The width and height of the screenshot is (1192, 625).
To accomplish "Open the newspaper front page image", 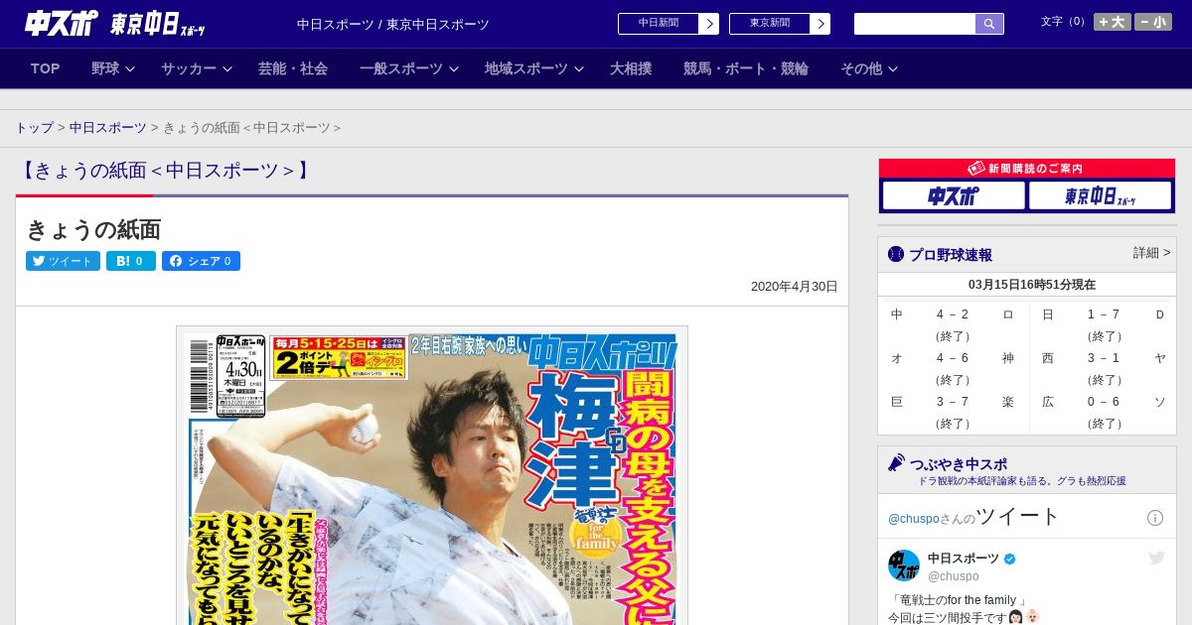I will (432, 476).
